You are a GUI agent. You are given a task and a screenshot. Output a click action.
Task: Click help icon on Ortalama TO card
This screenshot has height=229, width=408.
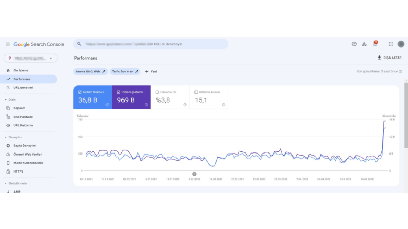185,105
